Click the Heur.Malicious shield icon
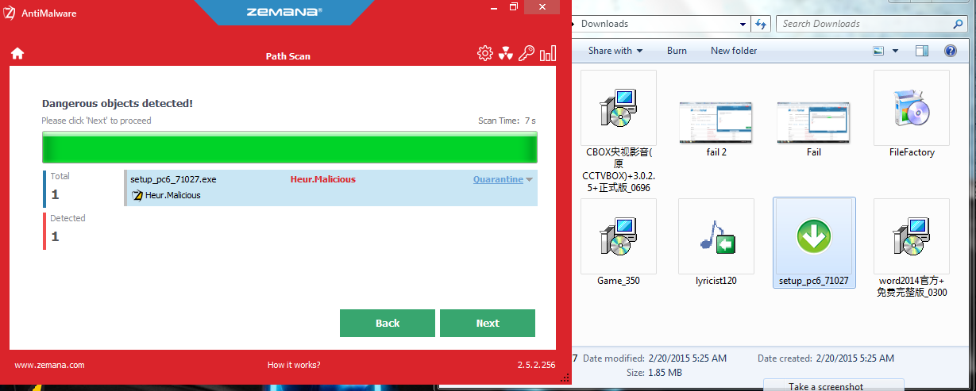The height and width of the screenshot is (391, 976). (137, 195)
